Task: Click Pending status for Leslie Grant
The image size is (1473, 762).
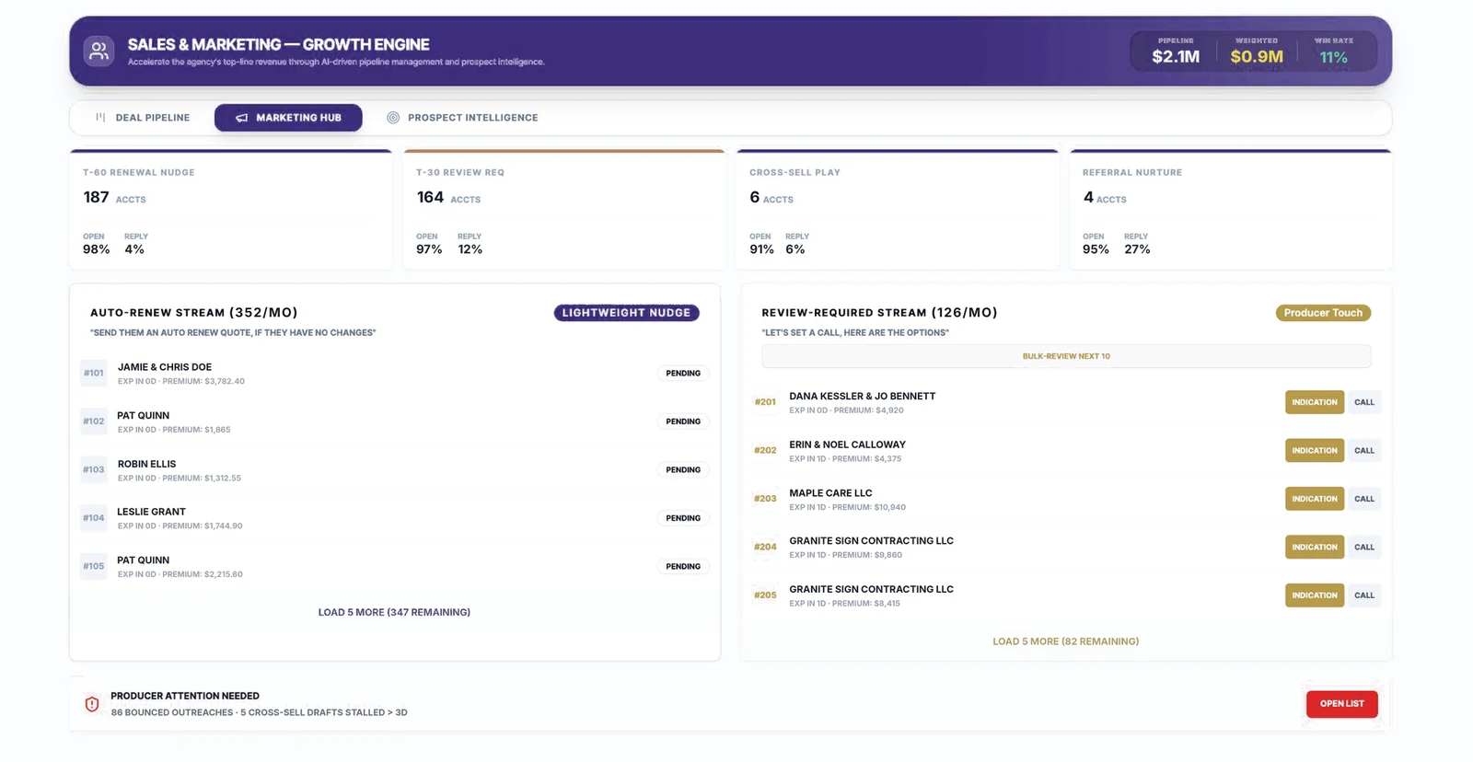Action: coord(683,518)
